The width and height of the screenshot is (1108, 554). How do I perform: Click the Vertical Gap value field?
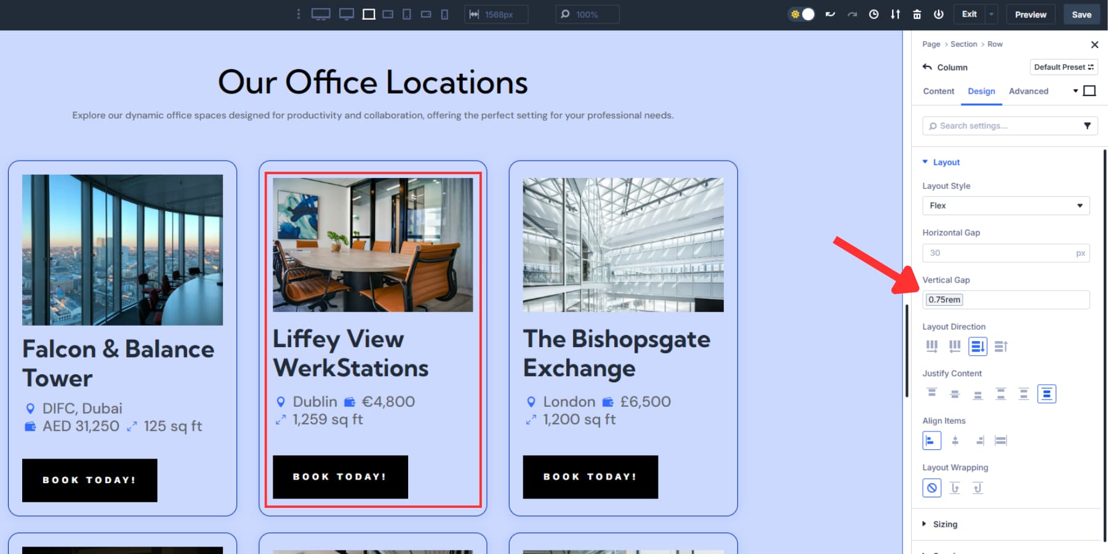1006,300
